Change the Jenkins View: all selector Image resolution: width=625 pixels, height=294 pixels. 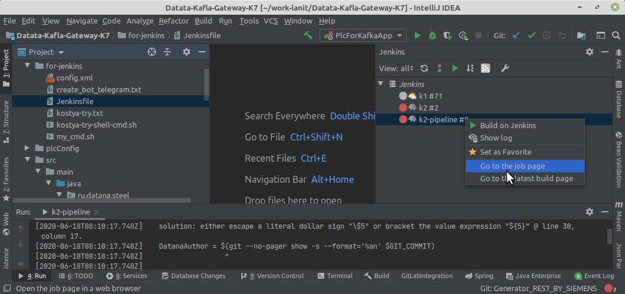coord(396,69)
